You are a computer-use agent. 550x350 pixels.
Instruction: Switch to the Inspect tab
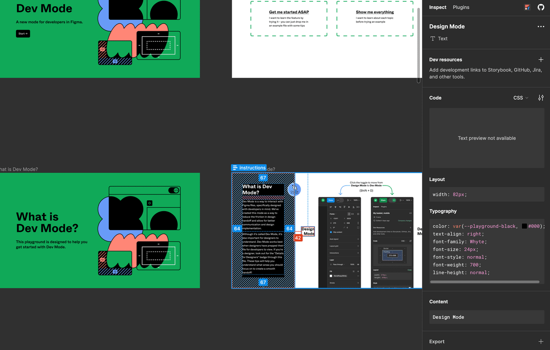tap(438, 7)
